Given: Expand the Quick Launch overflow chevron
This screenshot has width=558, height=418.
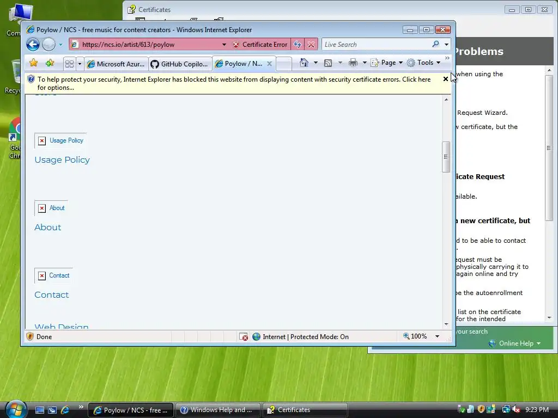Looking at the screenshot, I should point(81,407).
